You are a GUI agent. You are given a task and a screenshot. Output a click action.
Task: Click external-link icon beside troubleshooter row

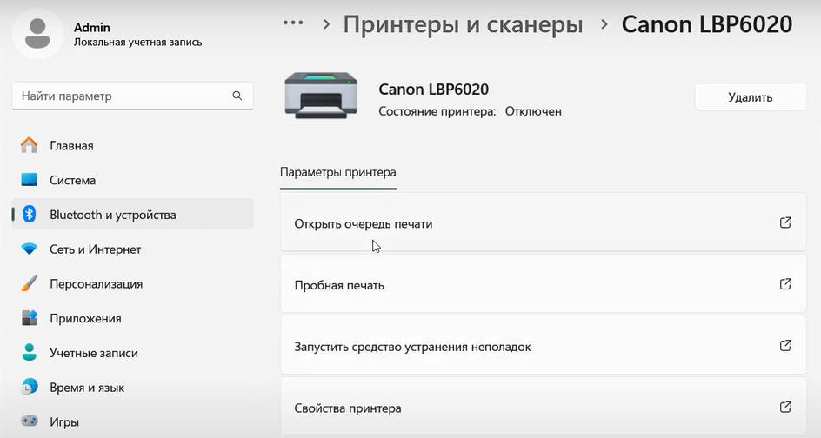coord(785,345)
